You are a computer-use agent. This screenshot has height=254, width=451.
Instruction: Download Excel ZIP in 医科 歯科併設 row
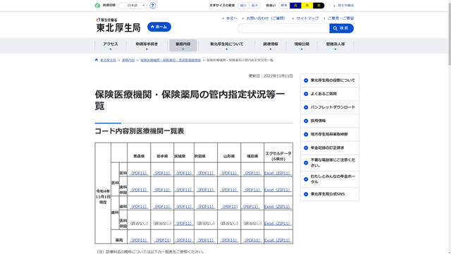278,190
